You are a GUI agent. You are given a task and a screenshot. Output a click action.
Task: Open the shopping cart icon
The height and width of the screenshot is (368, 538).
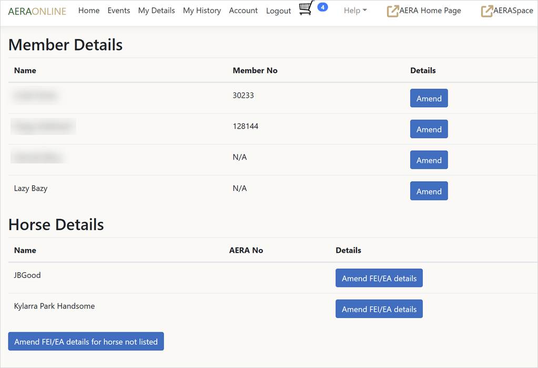point(306,9)
